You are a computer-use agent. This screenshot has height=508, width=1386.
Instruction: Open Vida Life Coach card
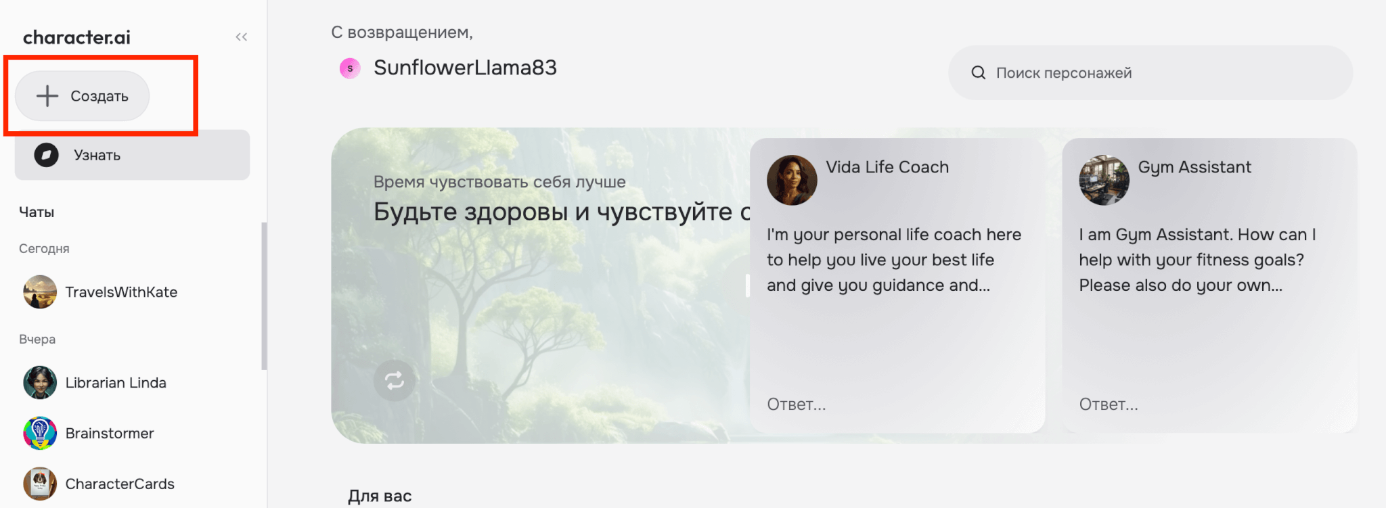(897, 285)
